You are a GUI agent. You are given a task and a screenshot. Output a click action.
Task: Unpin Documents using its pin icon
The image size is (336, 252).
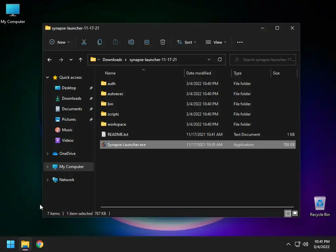[x=91, y=109]
